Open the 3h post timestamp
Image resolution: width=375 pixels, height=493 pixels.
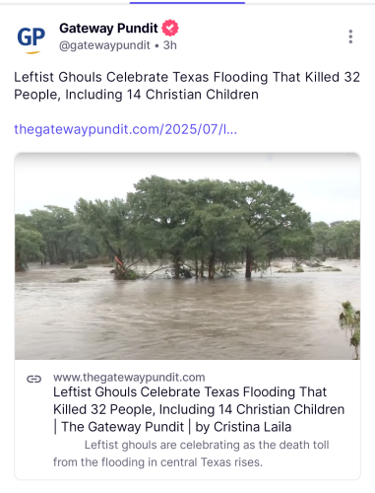coord(170,45)
